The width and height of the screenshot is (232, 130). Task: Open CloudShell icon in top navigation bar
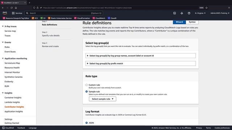175,13
